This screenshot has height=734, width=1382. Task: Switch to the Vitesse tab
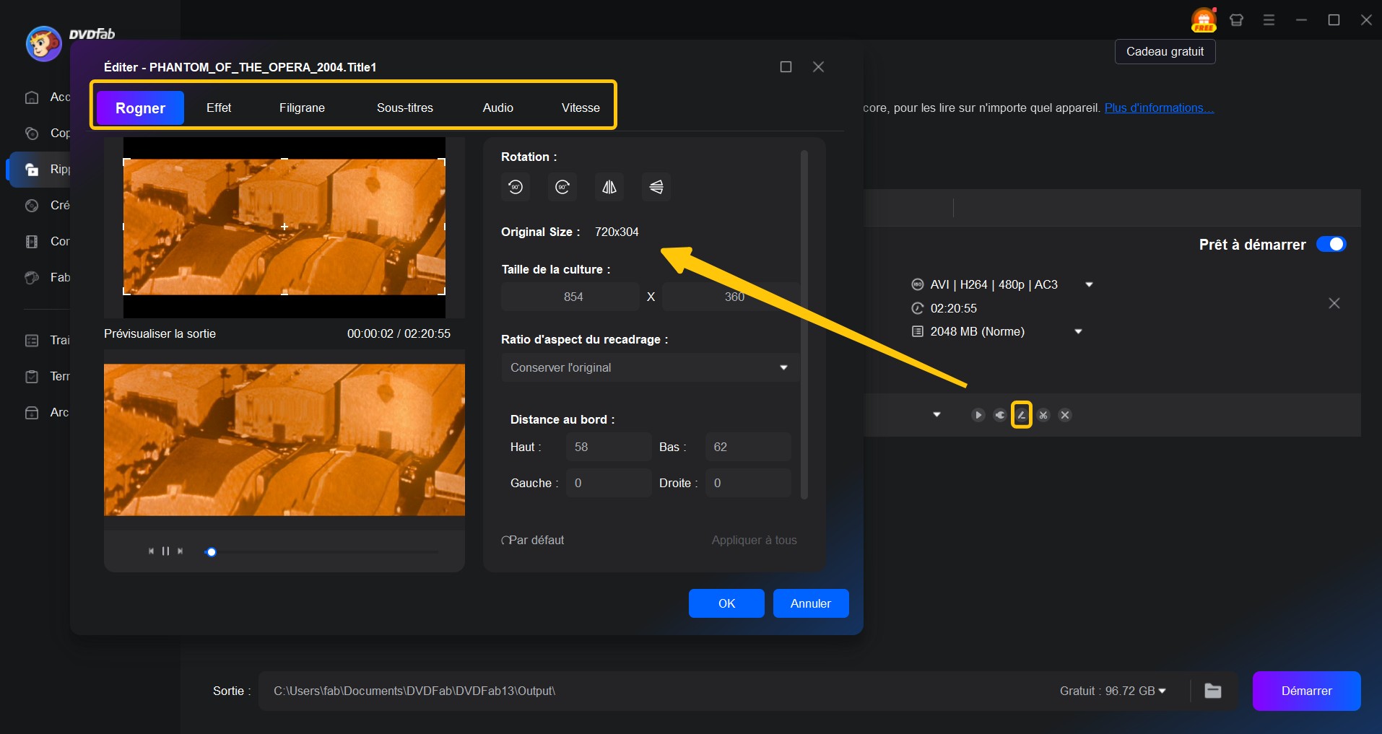point(581,108)
